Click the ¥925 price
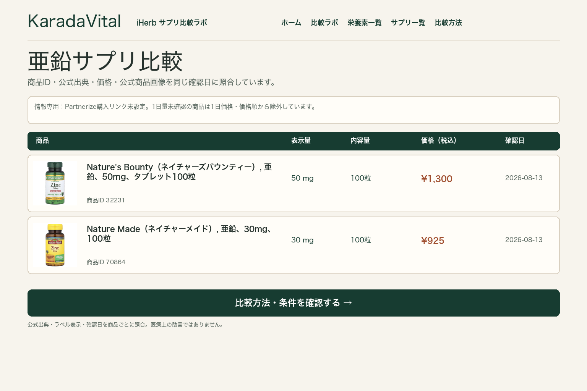The height and width of the screenshot is (391, 587). tap(433, 241)
